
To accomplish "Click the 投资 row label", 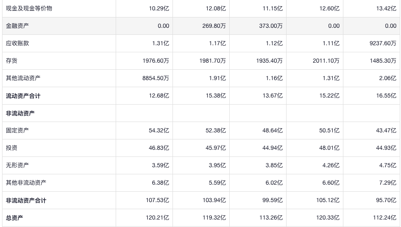I will point(12,148).
